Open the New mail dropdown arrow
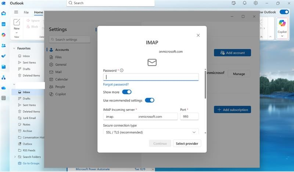The height and width of the screenshot is (172, 294). pyautogui.click(x=17, y=33)
